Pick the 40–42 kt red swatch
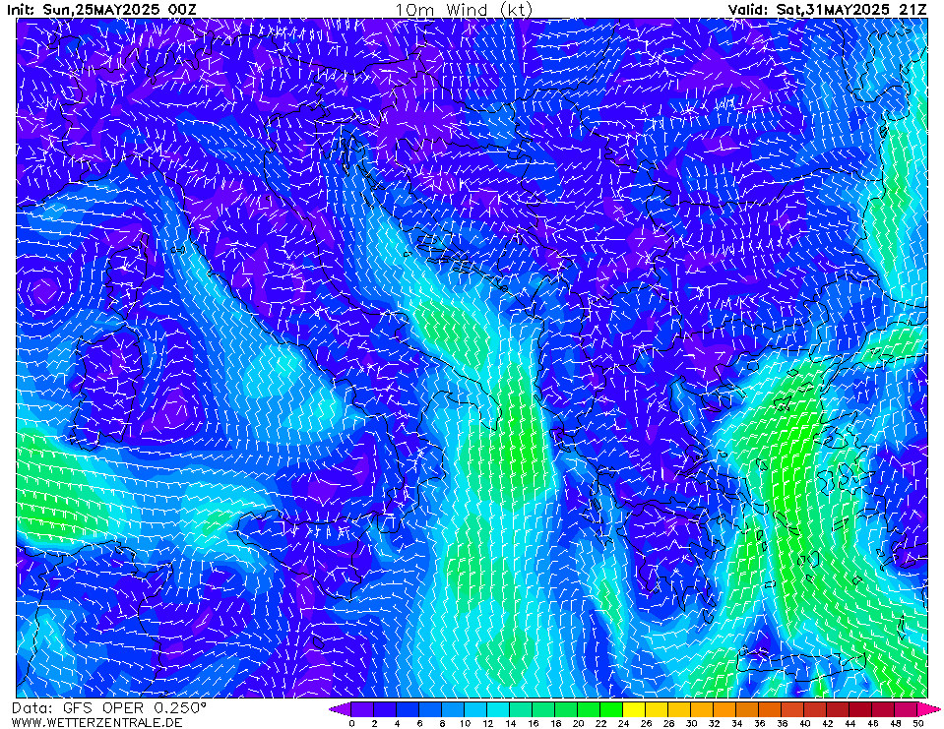The height and width of the screenshot is (729, 944). (816, 709)
